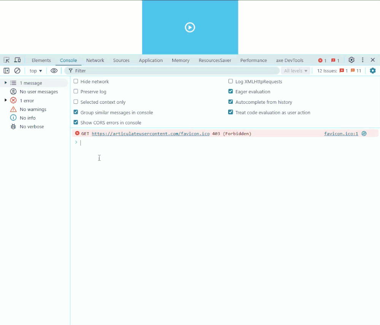This screenshot has width=380, height=325.
Task: Open DevTools settings gear icon
Action: (351, 60)
